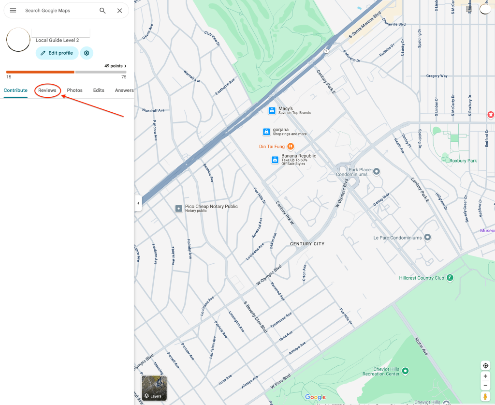Open profile settings gear icon
The height and width of the screenshot is (405, 495).
[x=87, y=53]
